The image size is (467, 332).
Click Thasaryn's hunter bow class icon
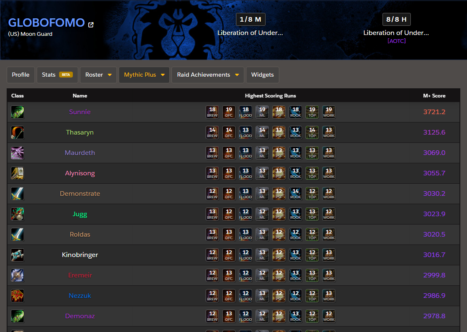tap(17, 132)
